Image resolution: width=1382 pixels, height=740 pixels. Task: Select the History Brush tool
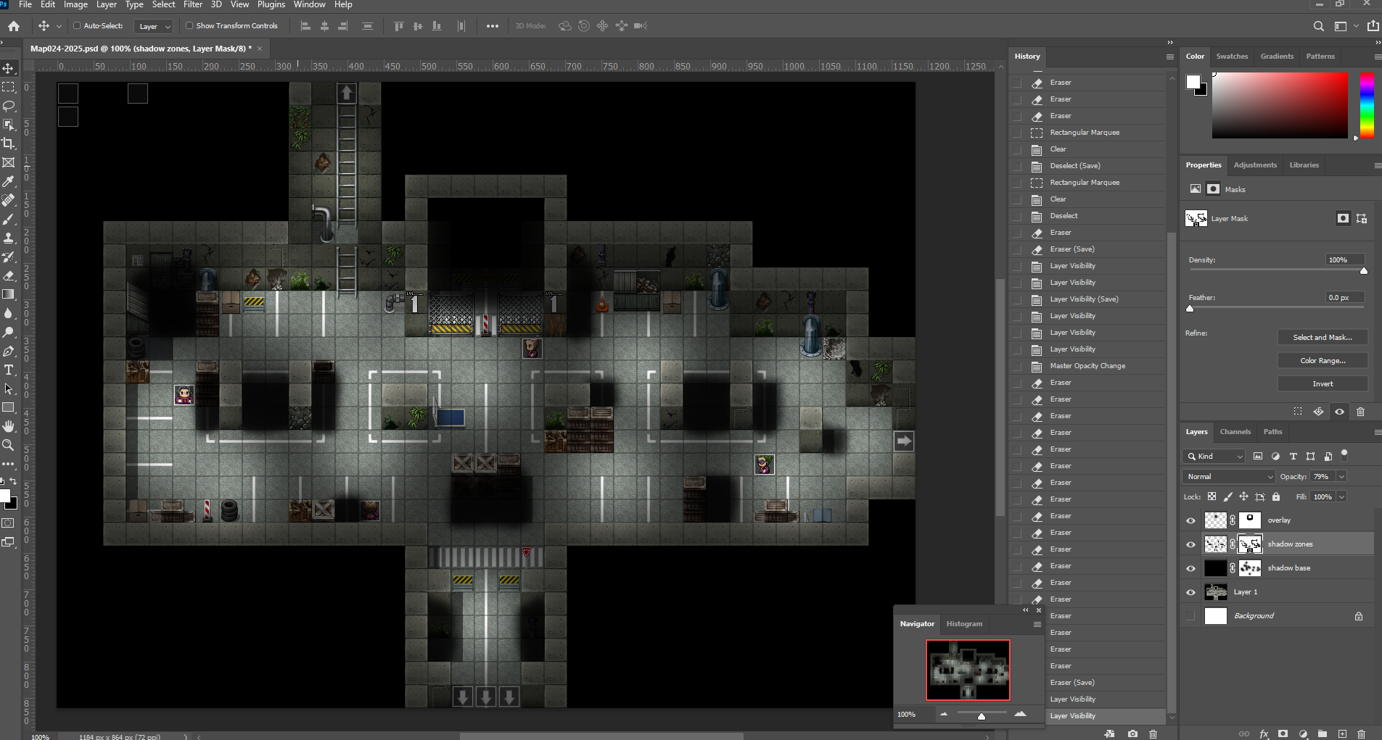point(9,257)
